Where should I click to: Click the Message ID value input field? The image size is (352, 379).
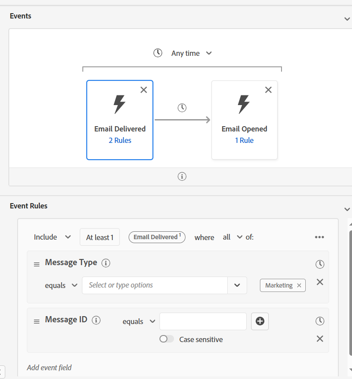pyautogui.click(x=203, y=321)
